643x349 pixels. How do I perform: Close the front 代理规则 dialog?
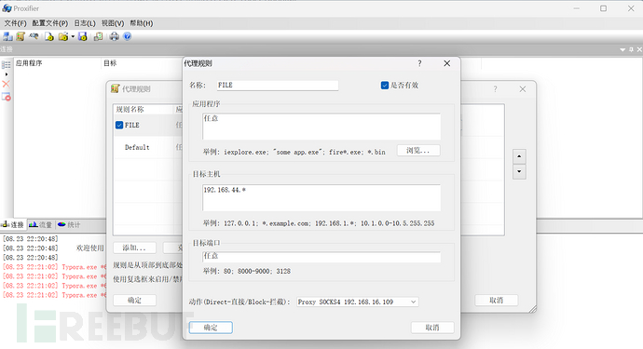(x=447, y=63)
